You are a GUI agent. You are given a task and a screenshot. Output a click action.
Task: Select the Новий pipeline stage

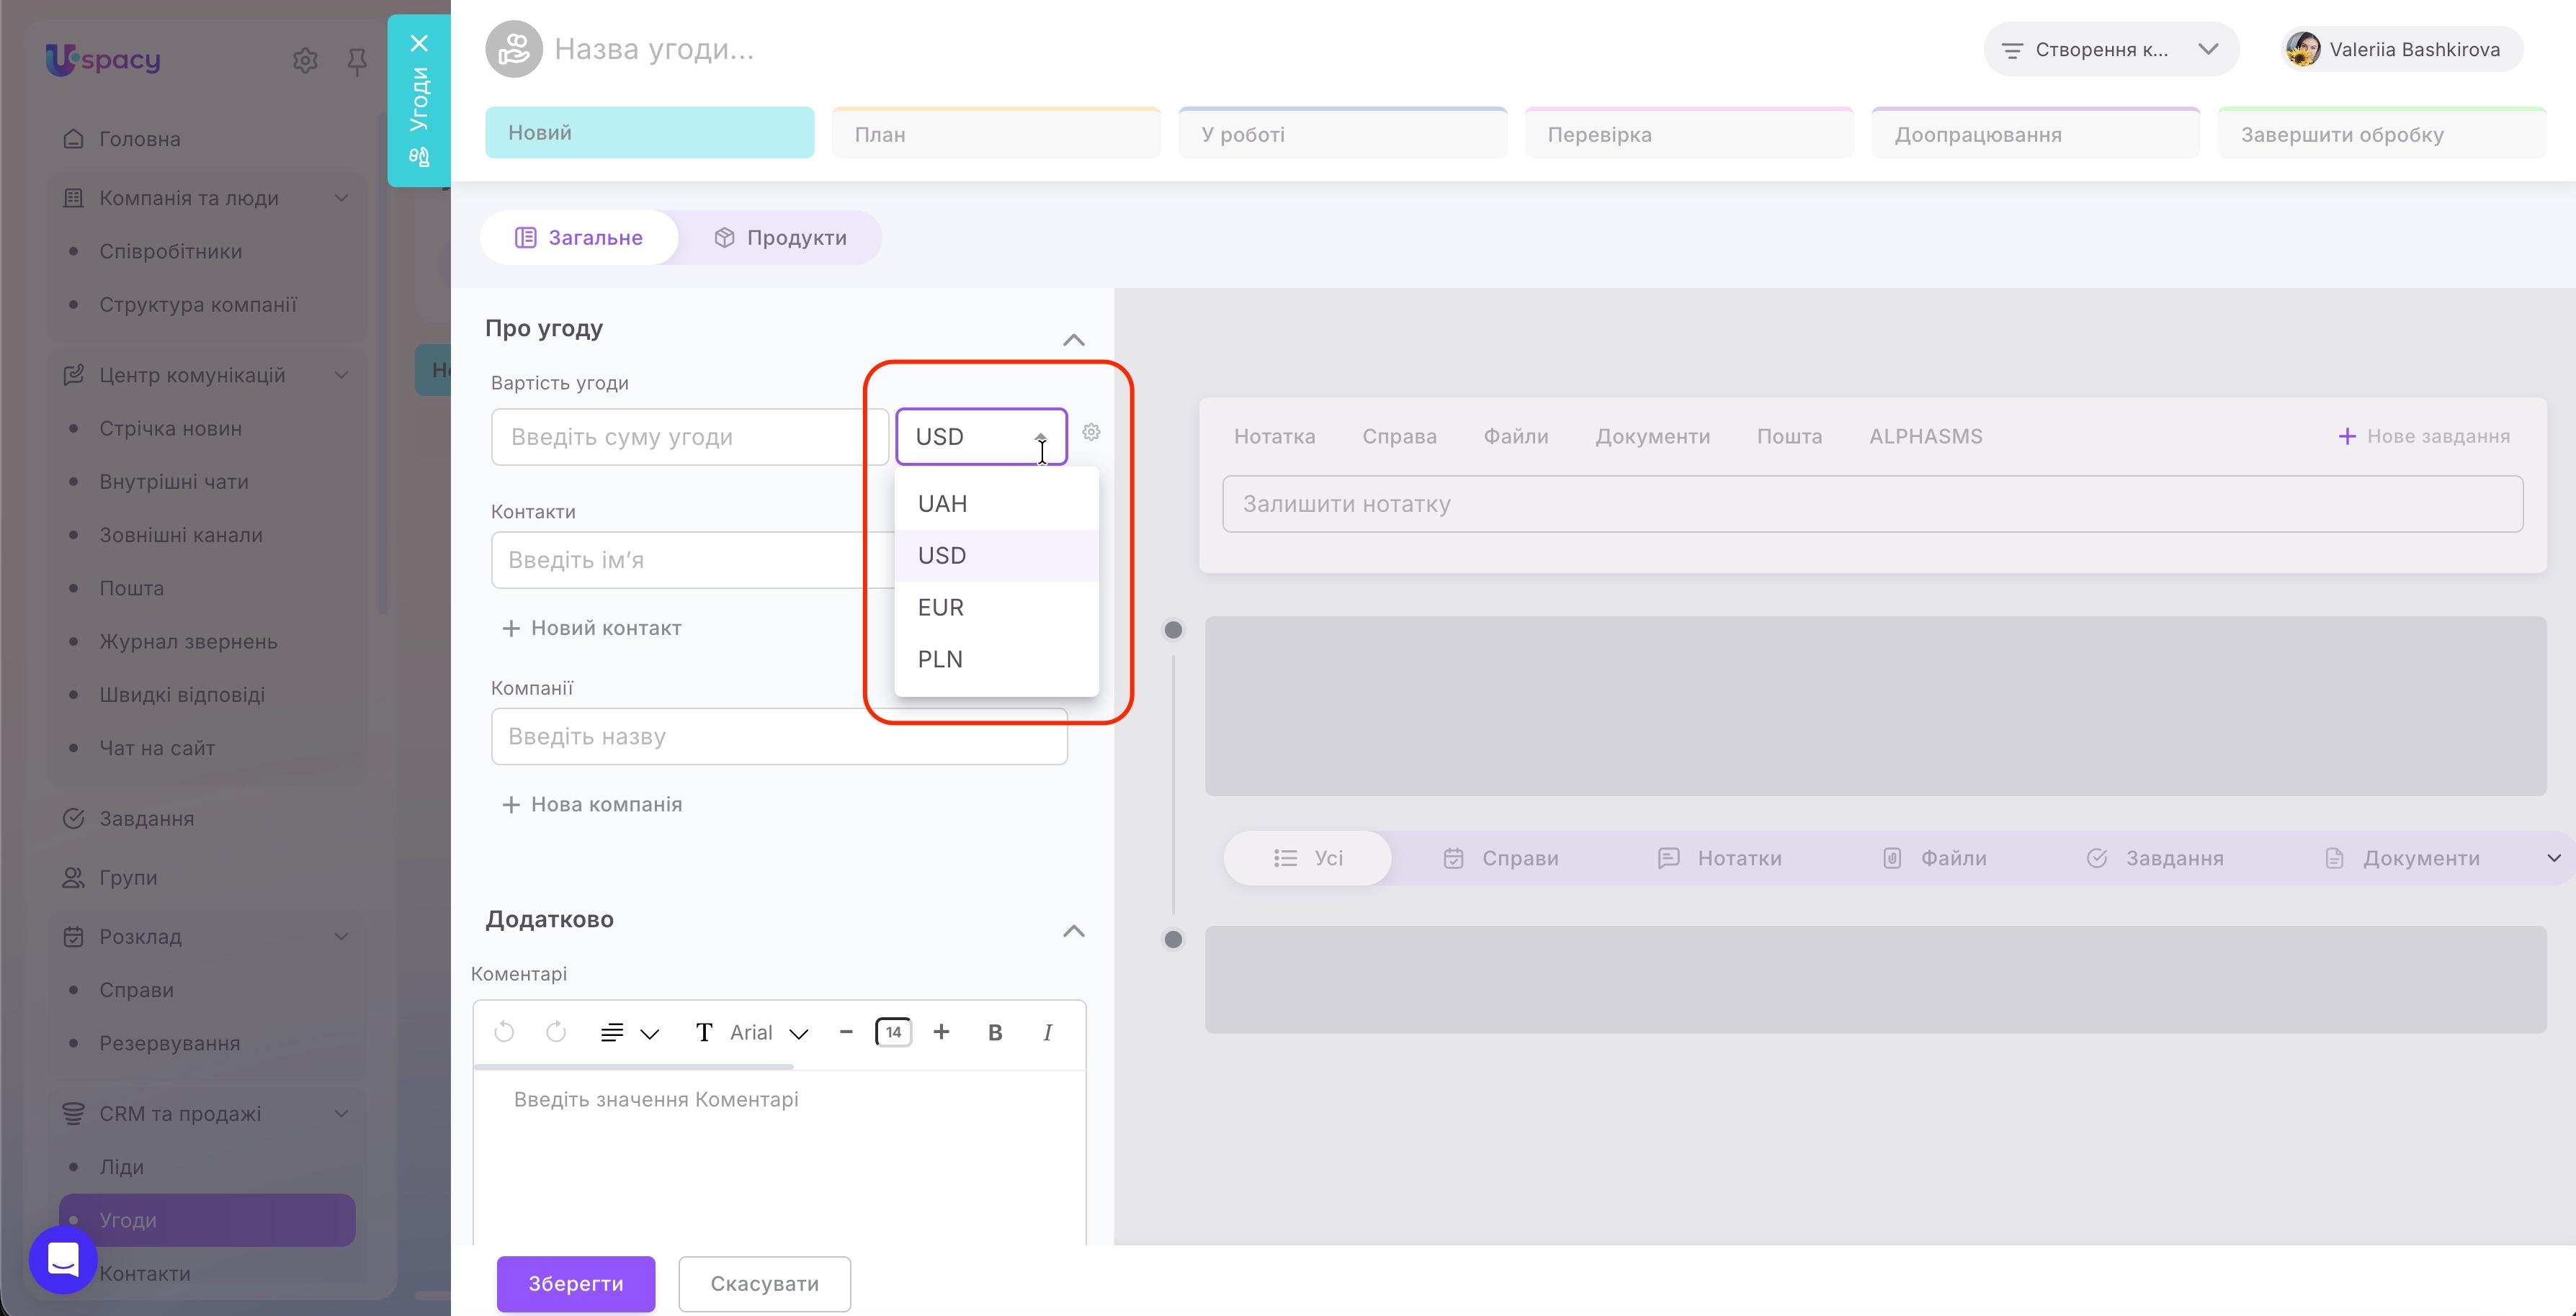pos(650,133)
